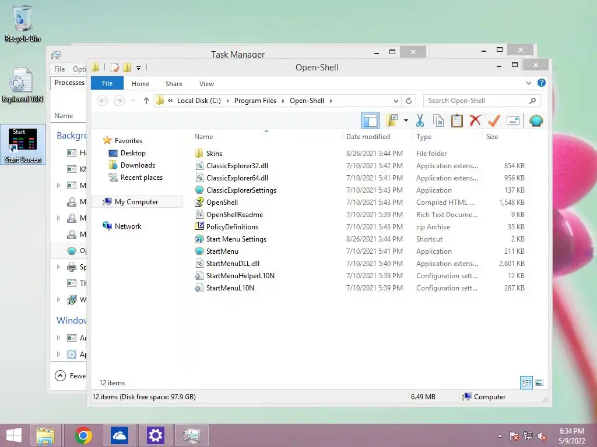Expand the arrow after Program Files breadcrumb
Viewport: 597px width, 447px height.
(x=283, y=101)
